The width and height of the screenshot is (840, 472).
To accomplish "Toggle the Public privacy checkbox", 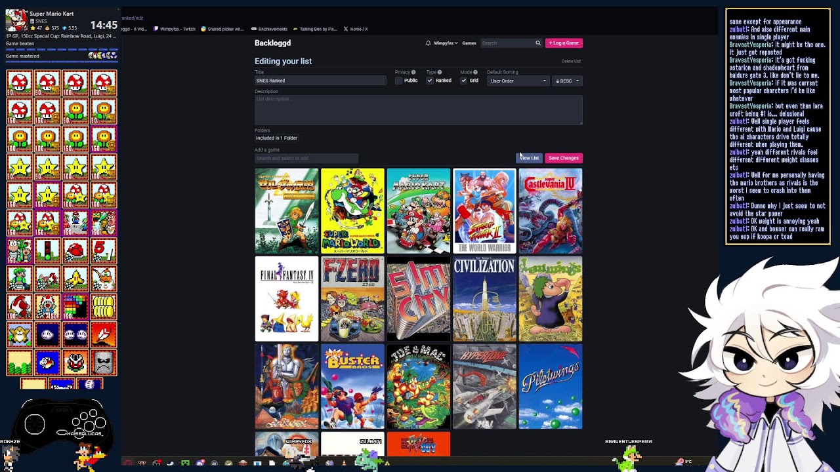I will point(399,81).
